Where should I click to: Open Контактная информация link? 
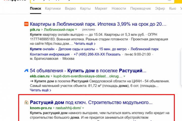50,54
